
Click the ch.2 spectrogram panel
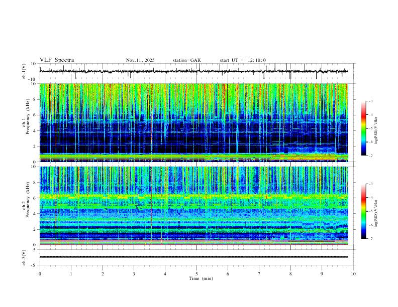click(x=194, y=206)
